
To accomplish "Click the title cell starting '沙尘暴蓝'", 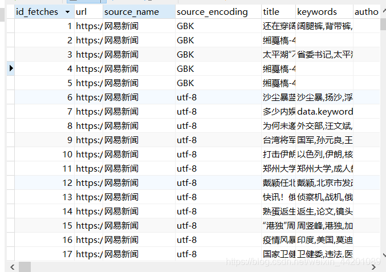I will pos(279,98).
